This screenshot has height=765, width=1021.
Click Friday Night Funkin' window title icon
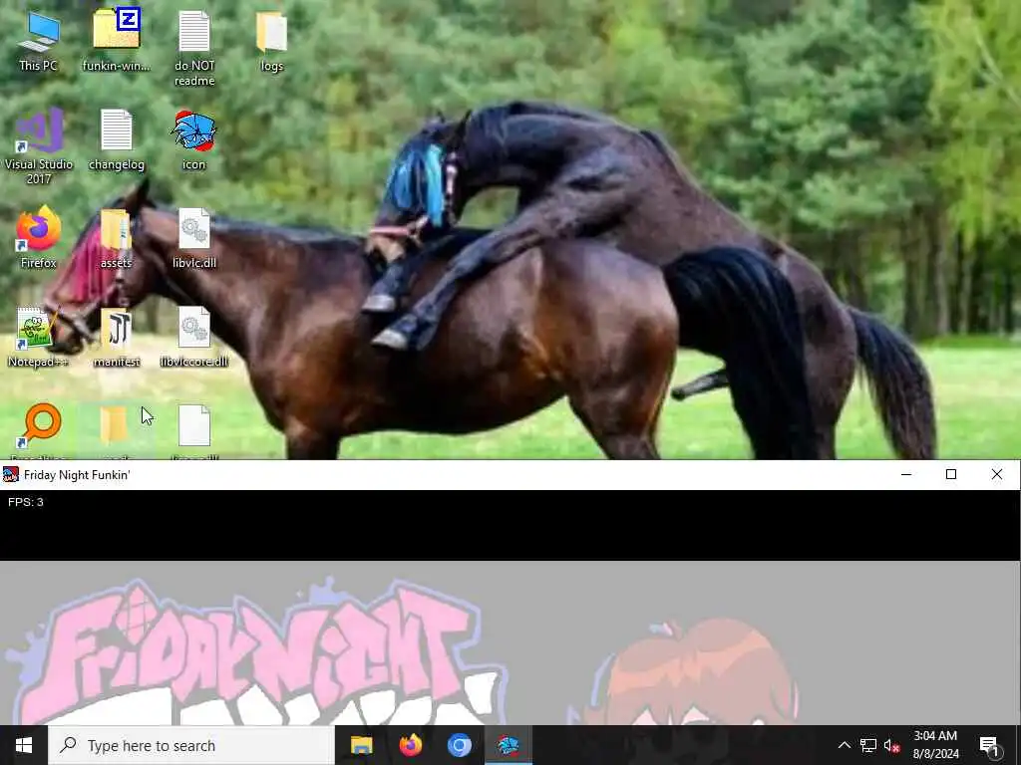[x=10, y=475]
